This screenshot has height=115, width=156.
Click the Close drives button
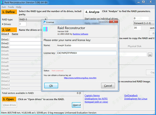(9, 105)
